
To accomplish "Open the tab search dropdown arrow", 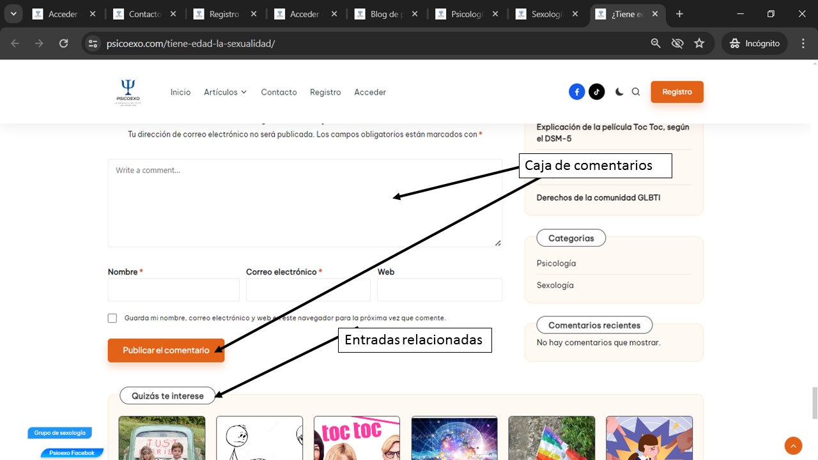I will [x=13, y=14].
